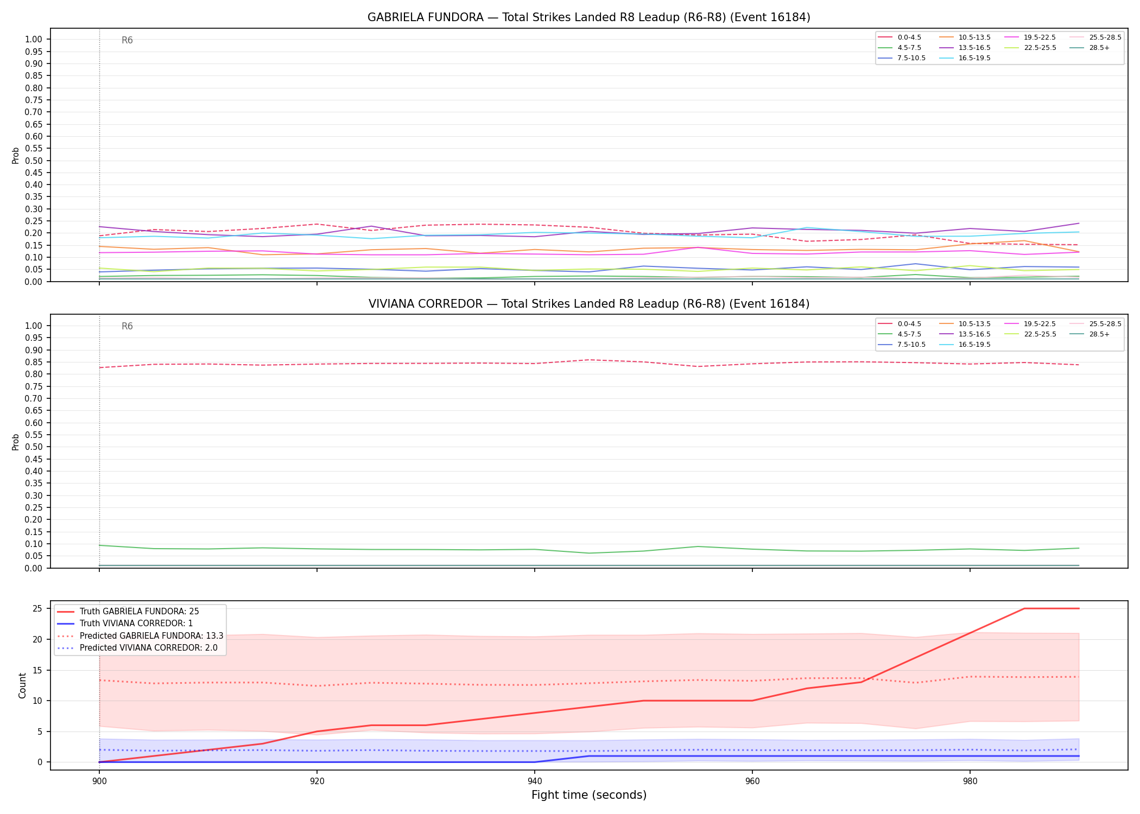Click the 25 tick on Count axis
This screenshot has height=814, width=1140.
coord(37,608)
